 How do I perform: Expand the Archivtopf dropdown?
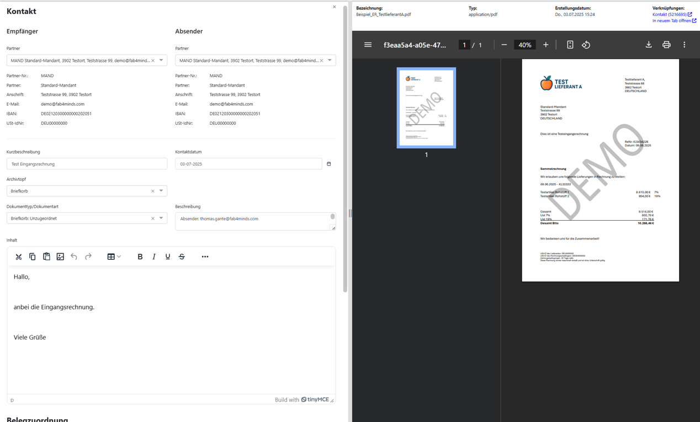click(x=161, y=191)
